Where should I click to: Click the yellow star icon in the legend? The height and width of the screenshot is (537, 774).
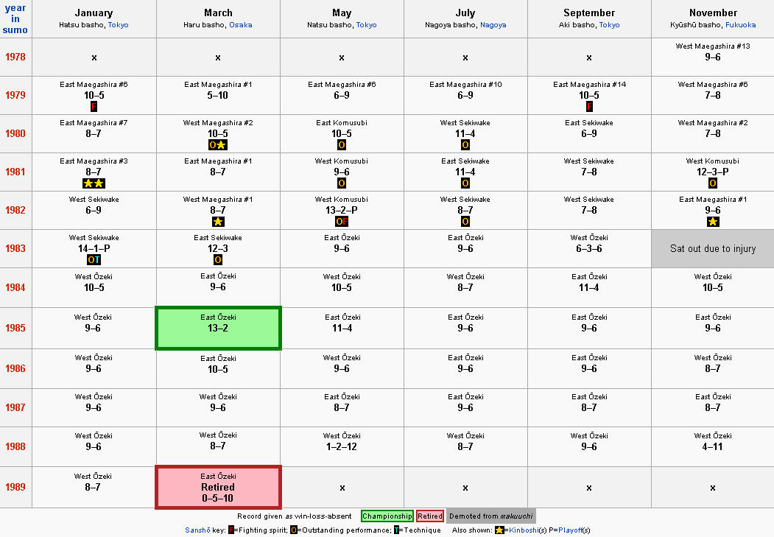click(499, 530)
